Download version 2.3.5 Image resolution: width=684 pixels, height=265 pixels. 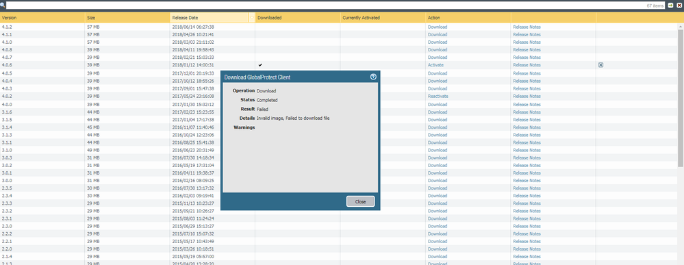point(438,188)
